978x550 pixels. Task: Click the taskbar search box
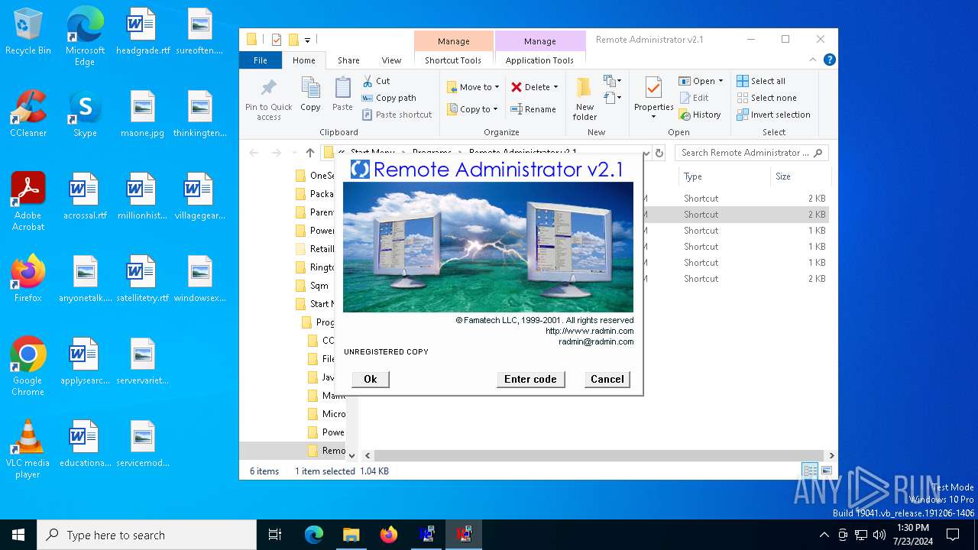(x=147, y=535)
